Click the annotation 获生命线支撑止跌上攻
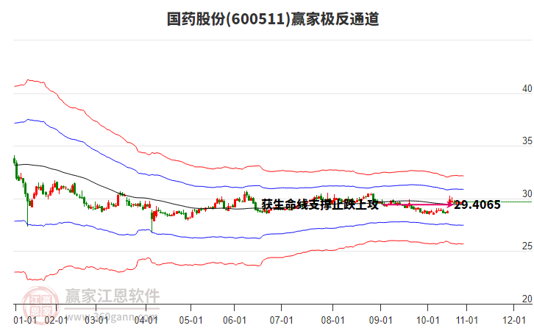 pyautogui.click(x=320, y=204)
